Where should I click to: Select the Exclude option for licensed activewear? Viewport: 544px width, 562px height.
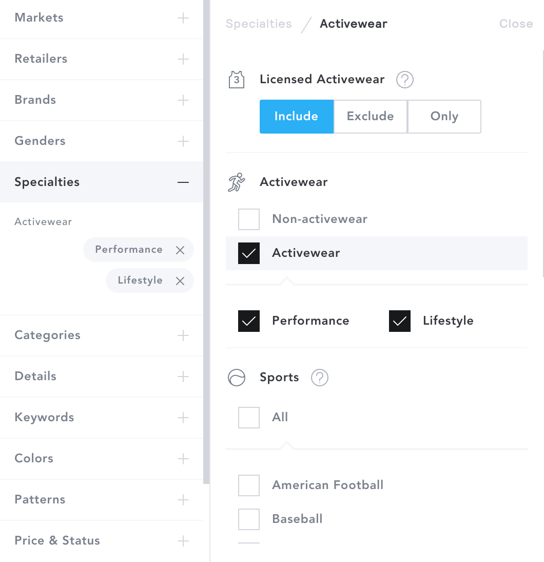pyautogui.click(x=371, y=117)
